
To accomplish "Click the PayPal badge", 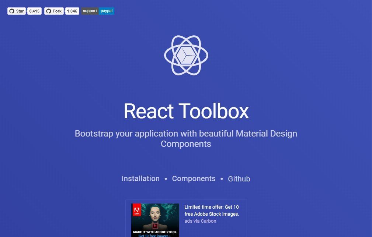I will (x=107, y=11).
